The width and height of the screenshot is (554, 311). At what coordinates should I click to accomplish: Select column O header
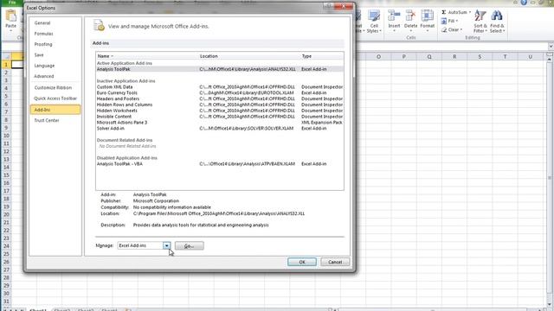tap(378, 56)
